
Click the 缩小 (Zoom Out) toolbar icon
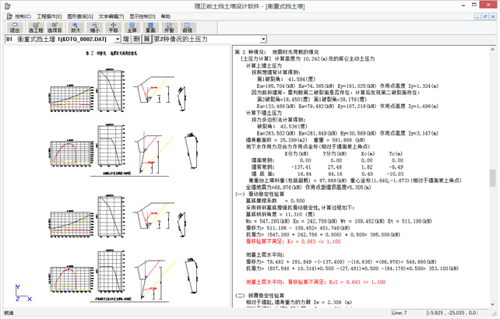click(x=95, y=27)
